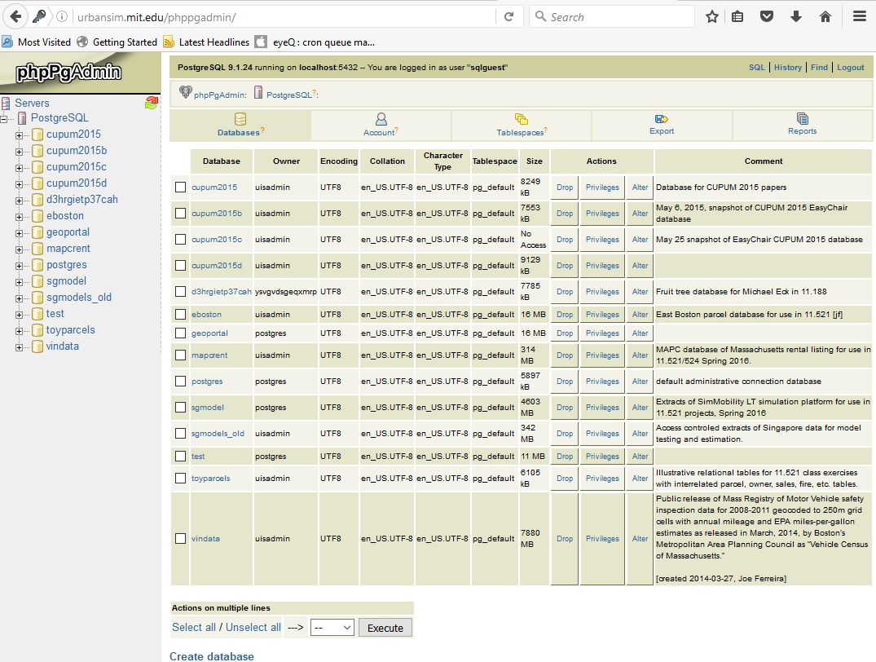Click the Firefox downloads arrow icon
Viewport: 876px width, 662px height.
pos(796,16)
